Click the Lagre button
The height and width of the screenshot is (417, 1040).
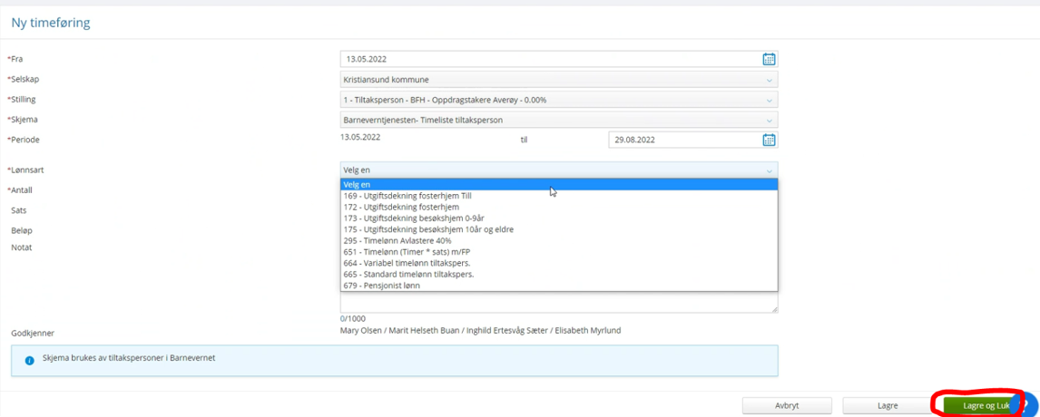887,405
